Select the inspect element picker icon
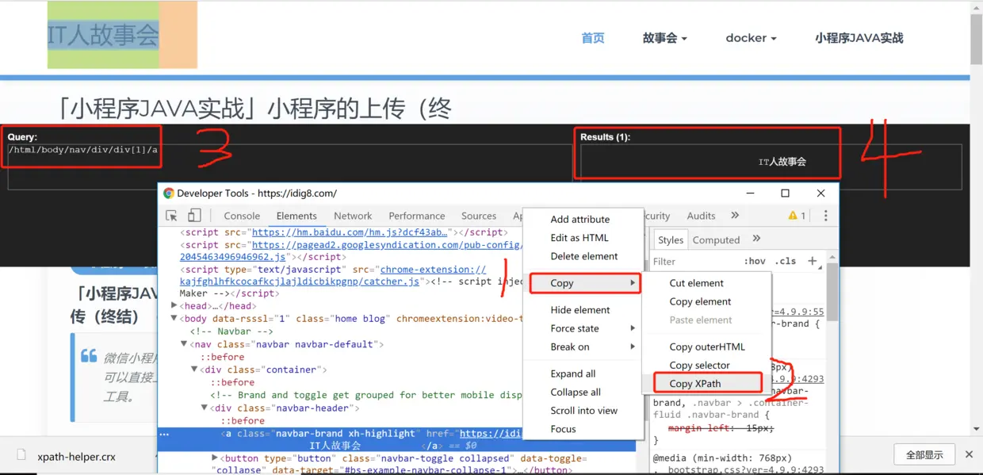 pyautogui.click(x=171, y=216)
